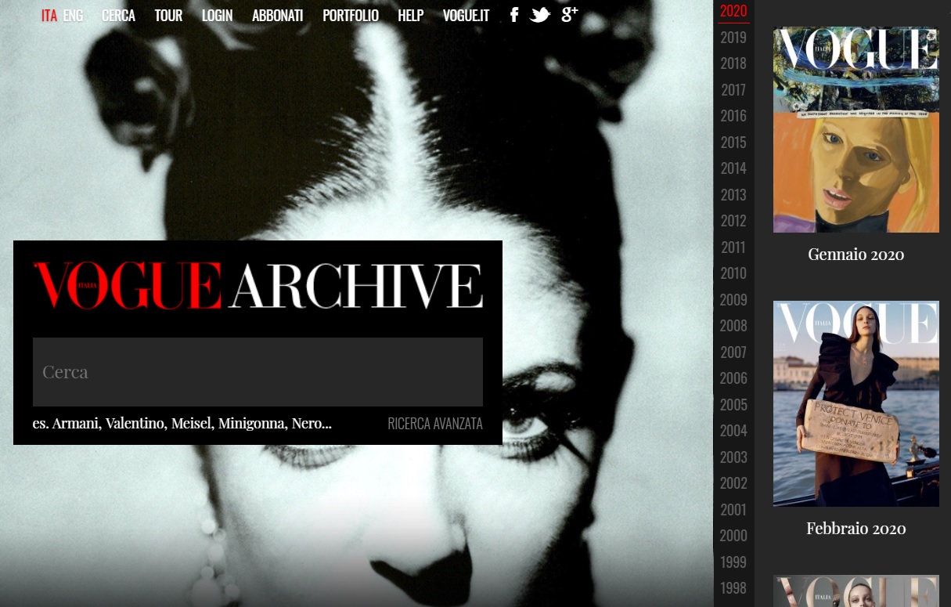This screenshot has height=607, width=951.
Task: Select year 2014 in timeline
Action: click(x=733, y=168)
